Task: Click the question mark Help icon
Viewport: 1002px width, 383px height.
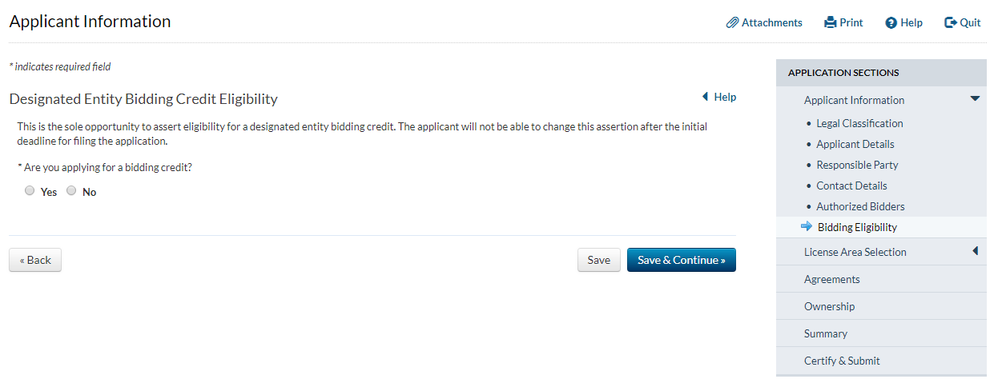Action: (891, 23)
